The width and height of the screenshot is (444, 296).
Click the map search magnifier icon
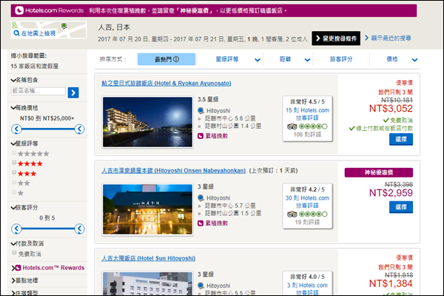point(16,33)
